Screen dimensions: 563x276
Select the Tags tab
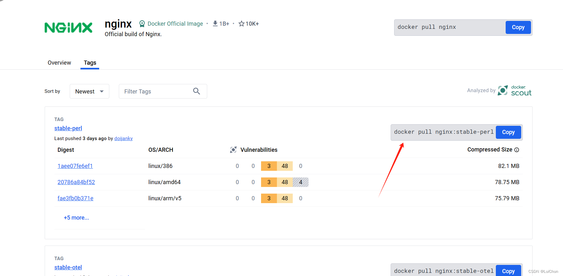point(90,63)
